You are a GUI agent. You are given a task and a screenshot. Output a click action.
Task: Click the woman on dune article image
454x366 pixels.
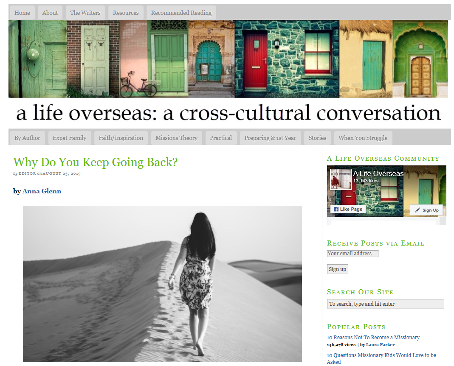coord(162,284)
